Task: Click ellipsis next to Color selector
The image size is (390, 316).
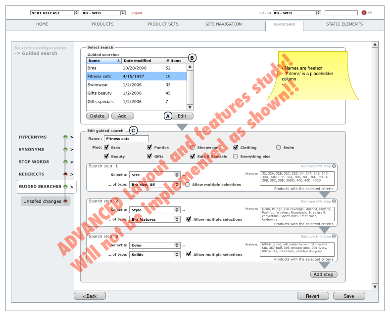Action: coord(183,246)
